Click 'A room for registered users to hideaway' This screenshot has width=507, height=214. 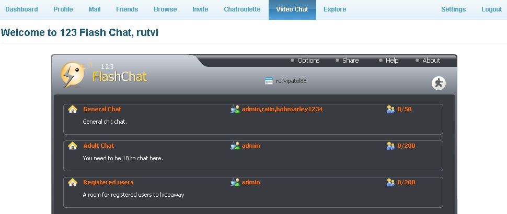(x=133, y=195)
